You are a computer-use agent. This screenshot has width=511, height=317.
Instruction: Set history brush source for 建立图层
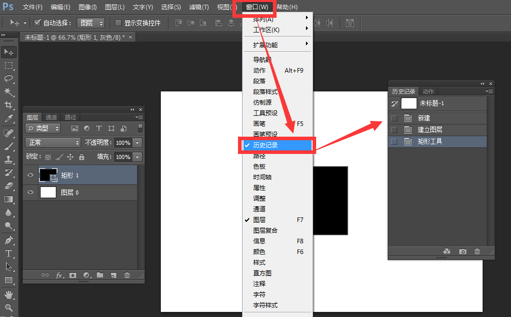click(394, 130)
